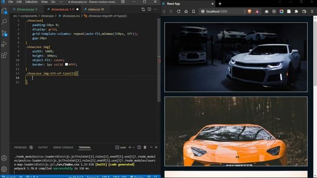
Task: Click the 'components' breadcrumb
Action: point(29,16)
